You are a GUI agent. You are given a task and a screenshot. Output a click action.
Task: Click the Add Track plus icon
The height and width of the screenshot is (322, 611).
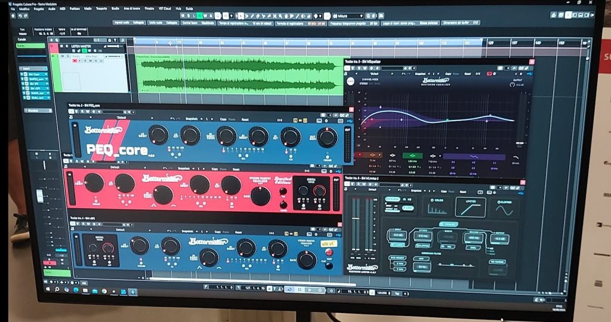51,40
